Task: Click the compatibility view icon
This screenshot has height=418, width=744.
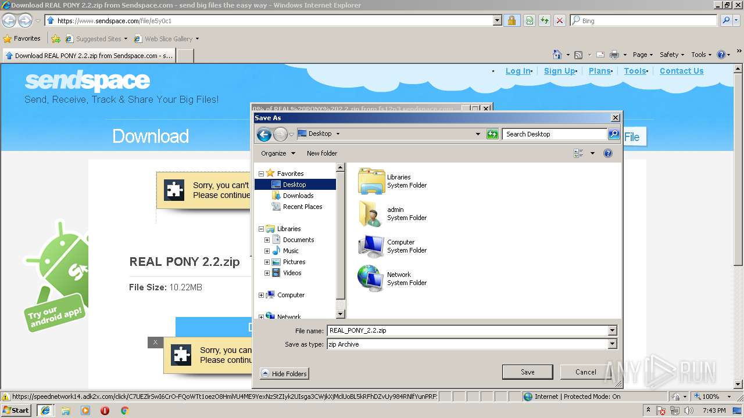Action: click(x=530, y=21)
